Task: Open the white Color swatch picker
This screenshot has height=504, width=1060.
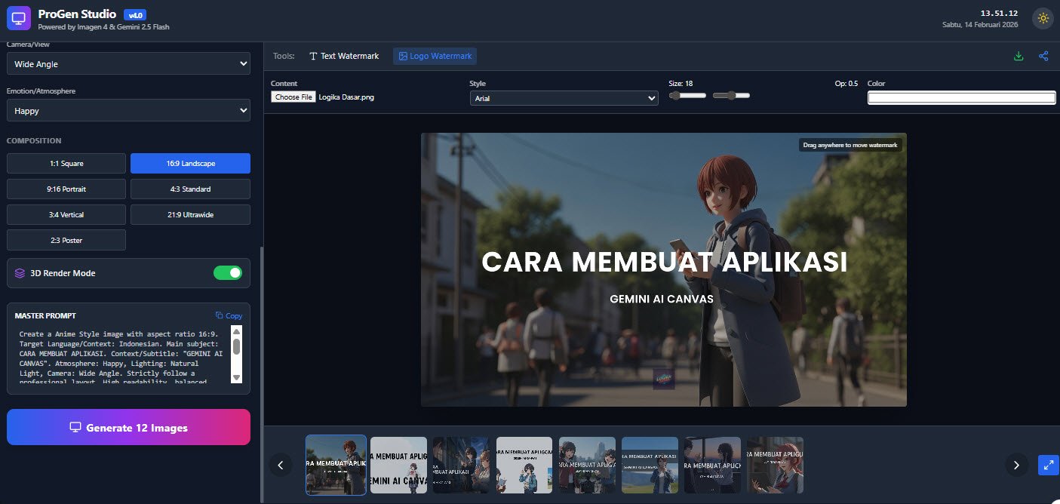Action: (961, 97)
